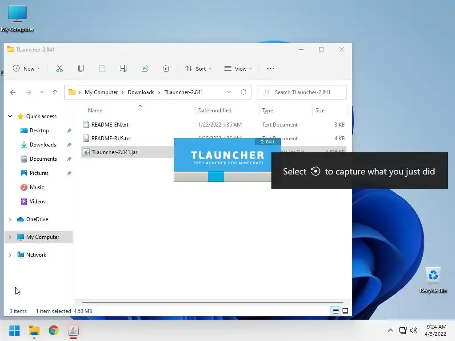Refresh the current folder view
The image size is (455, 341).
[x=243, y=92]
